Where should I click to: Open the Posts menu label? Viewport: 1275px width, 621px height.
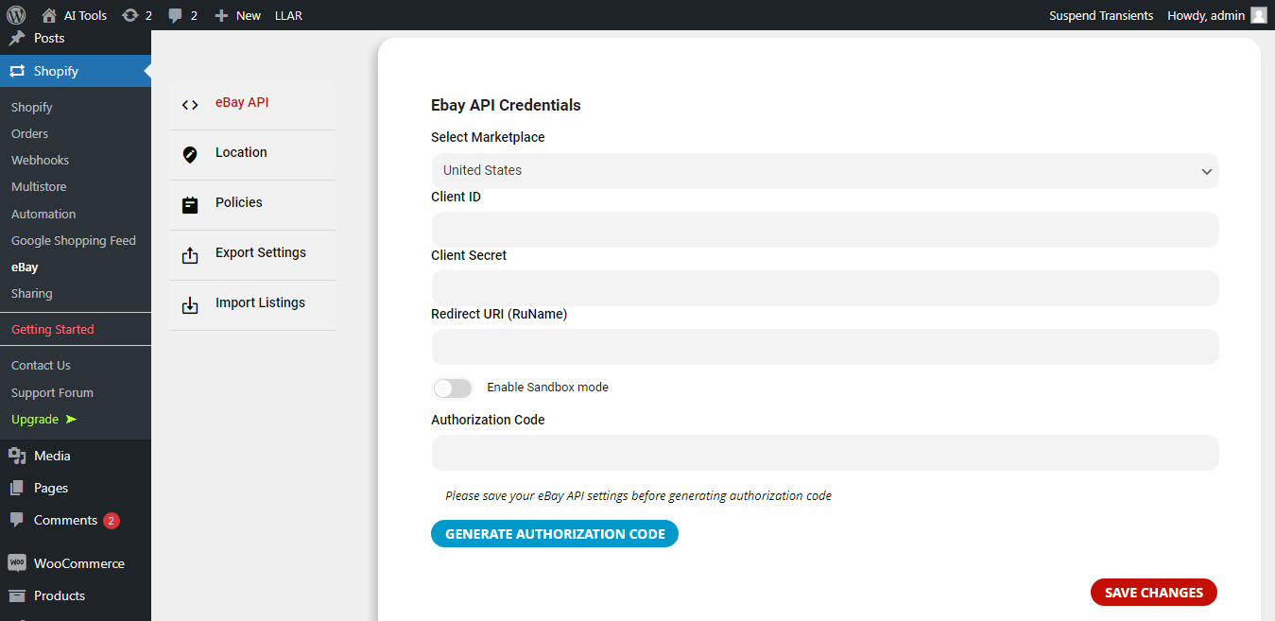point(49,38)
